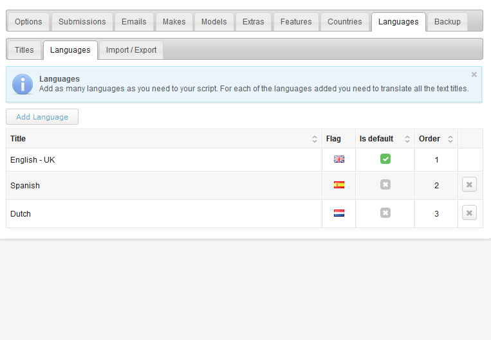Delete the Spanish language row

tap(469, 184)
